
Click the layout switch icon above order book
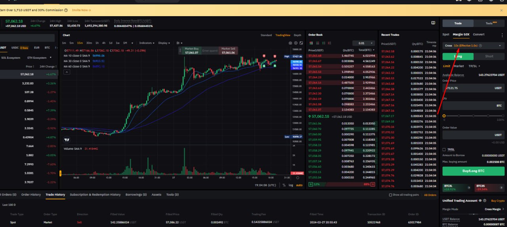433,23
